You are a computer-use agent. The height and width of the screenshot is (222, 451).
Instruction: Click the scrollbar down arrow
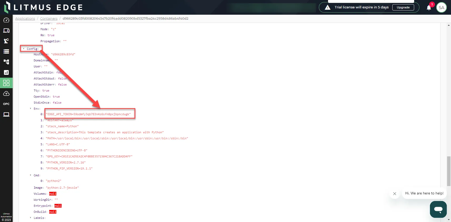(449, 220)
